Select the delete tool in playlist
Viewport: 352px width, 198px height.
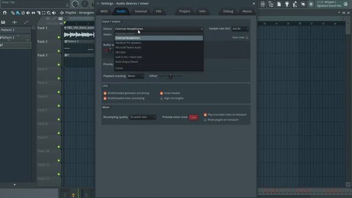pyautogui.click(x=23, y=13)
